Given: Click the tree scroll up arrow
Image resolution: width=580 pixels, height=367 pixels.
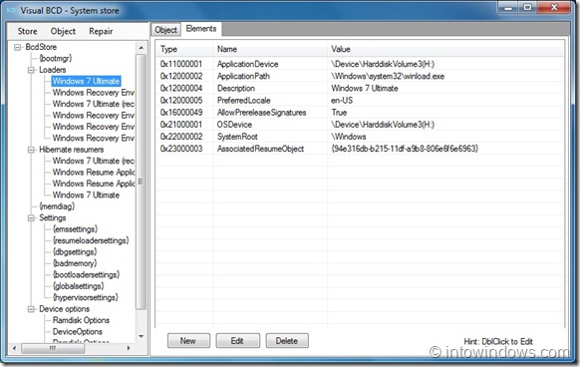Looking at the screenshot, I should pos(141,48).
